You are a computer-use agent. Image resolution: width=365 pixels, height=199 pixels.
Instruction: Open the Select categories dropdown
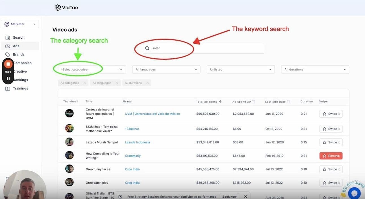tap(92, 69)
